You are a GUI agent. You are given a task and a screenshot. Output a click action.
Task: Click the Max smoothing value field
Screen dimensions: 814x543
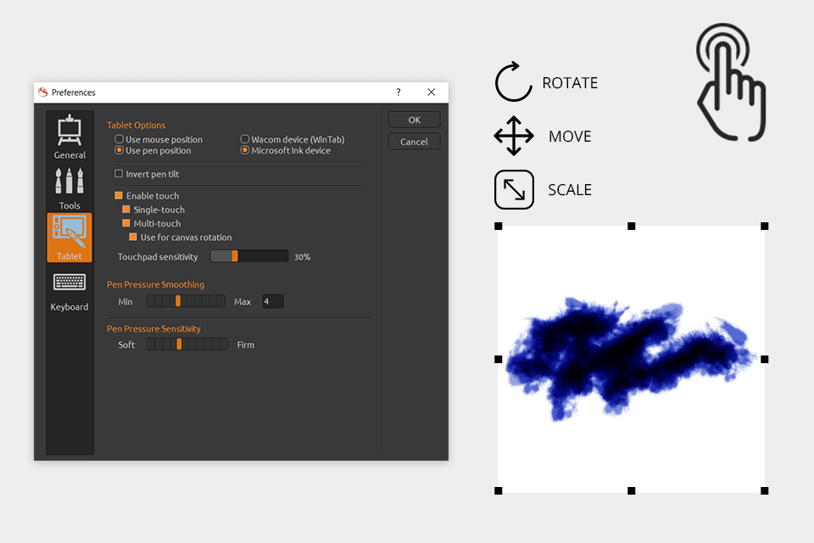(x=272, y=301)
